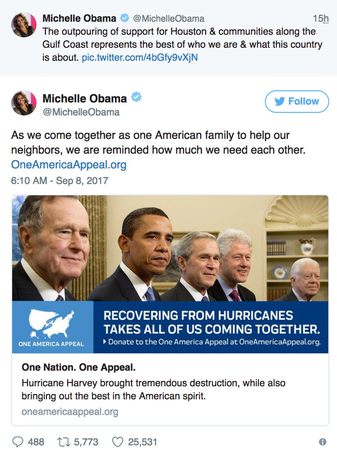The width and height of the screenshot is (337, 454).
Task: Click the @MichelleObama handle in the top tweet
Action: point(168,18)
